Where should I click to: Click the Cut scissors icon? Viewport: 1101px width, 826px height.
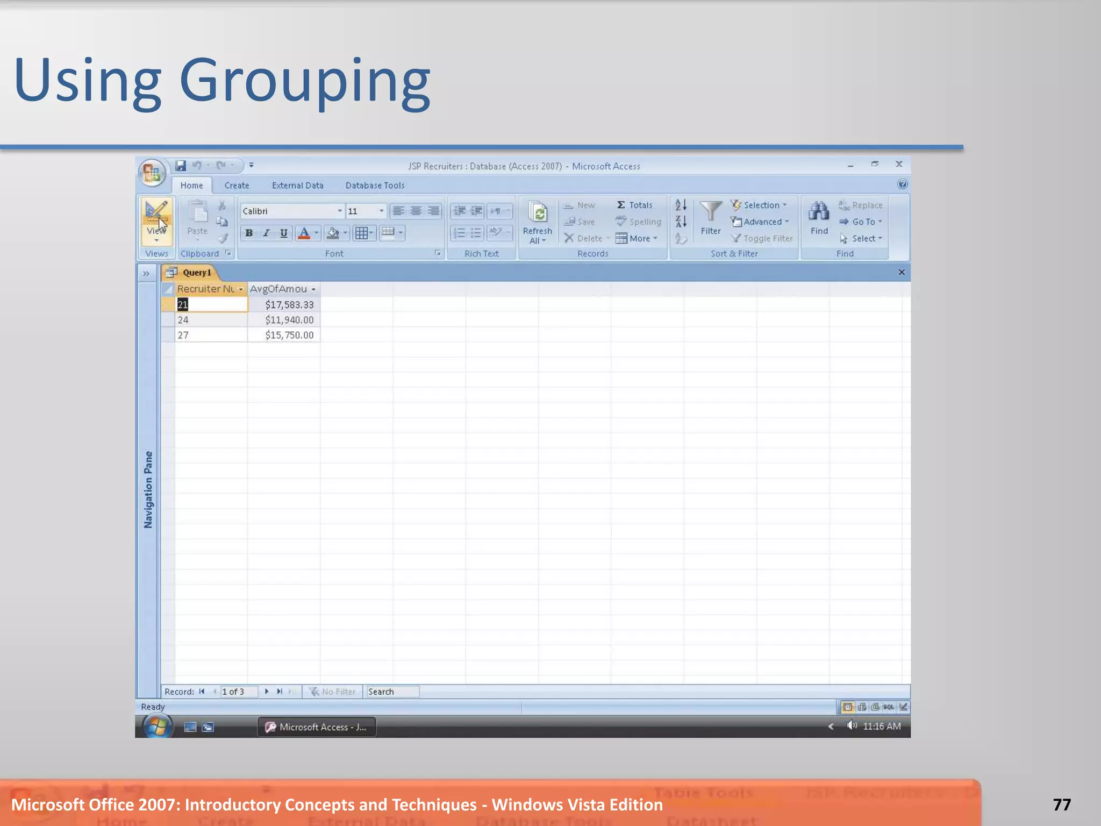point(222,205)
